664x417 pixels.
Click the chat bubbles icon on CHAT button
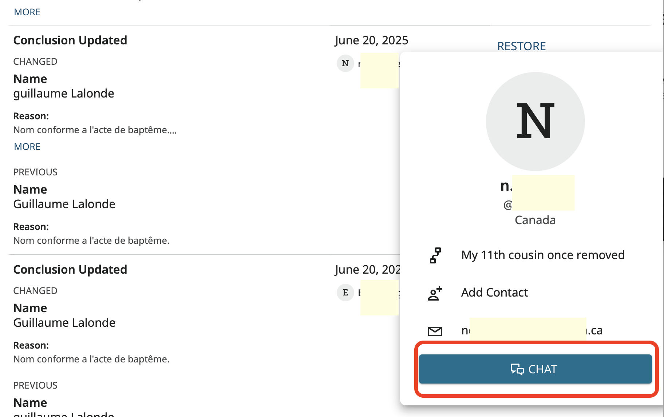click(x=517, y=369)
